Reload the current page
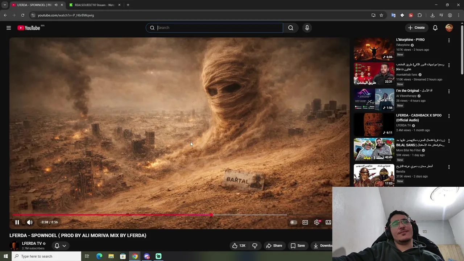 click(22, 15)
